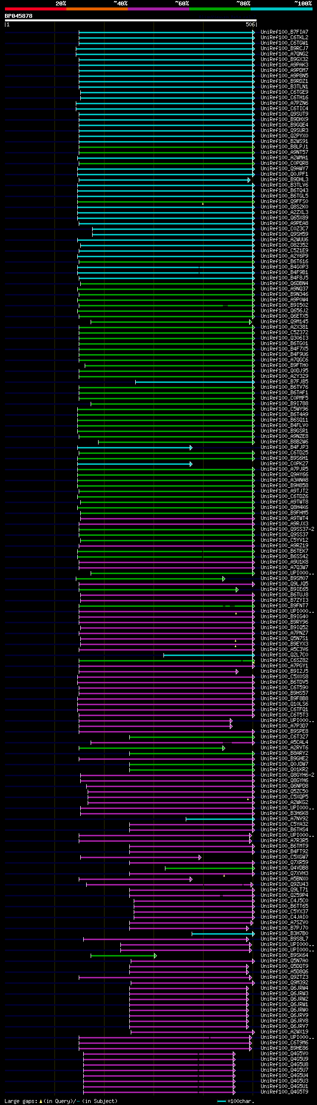
Task: Click the purple alignment bar for UniRef100_C5XGW7
Action: (x=141, y=857)
